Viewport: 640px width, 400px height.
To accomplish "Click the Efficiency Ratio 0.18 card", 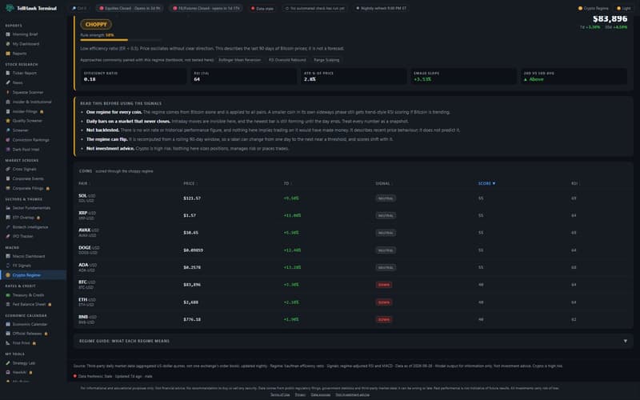I will tap(133, 76).
